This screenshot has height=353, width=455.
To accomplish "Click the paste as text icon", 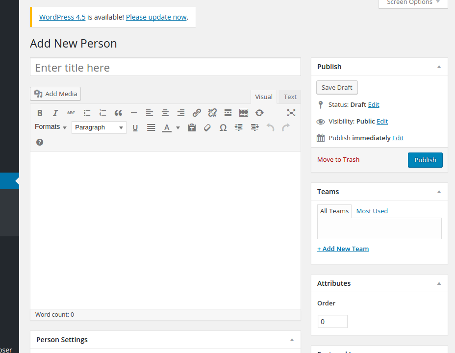I will click(192, 127).
